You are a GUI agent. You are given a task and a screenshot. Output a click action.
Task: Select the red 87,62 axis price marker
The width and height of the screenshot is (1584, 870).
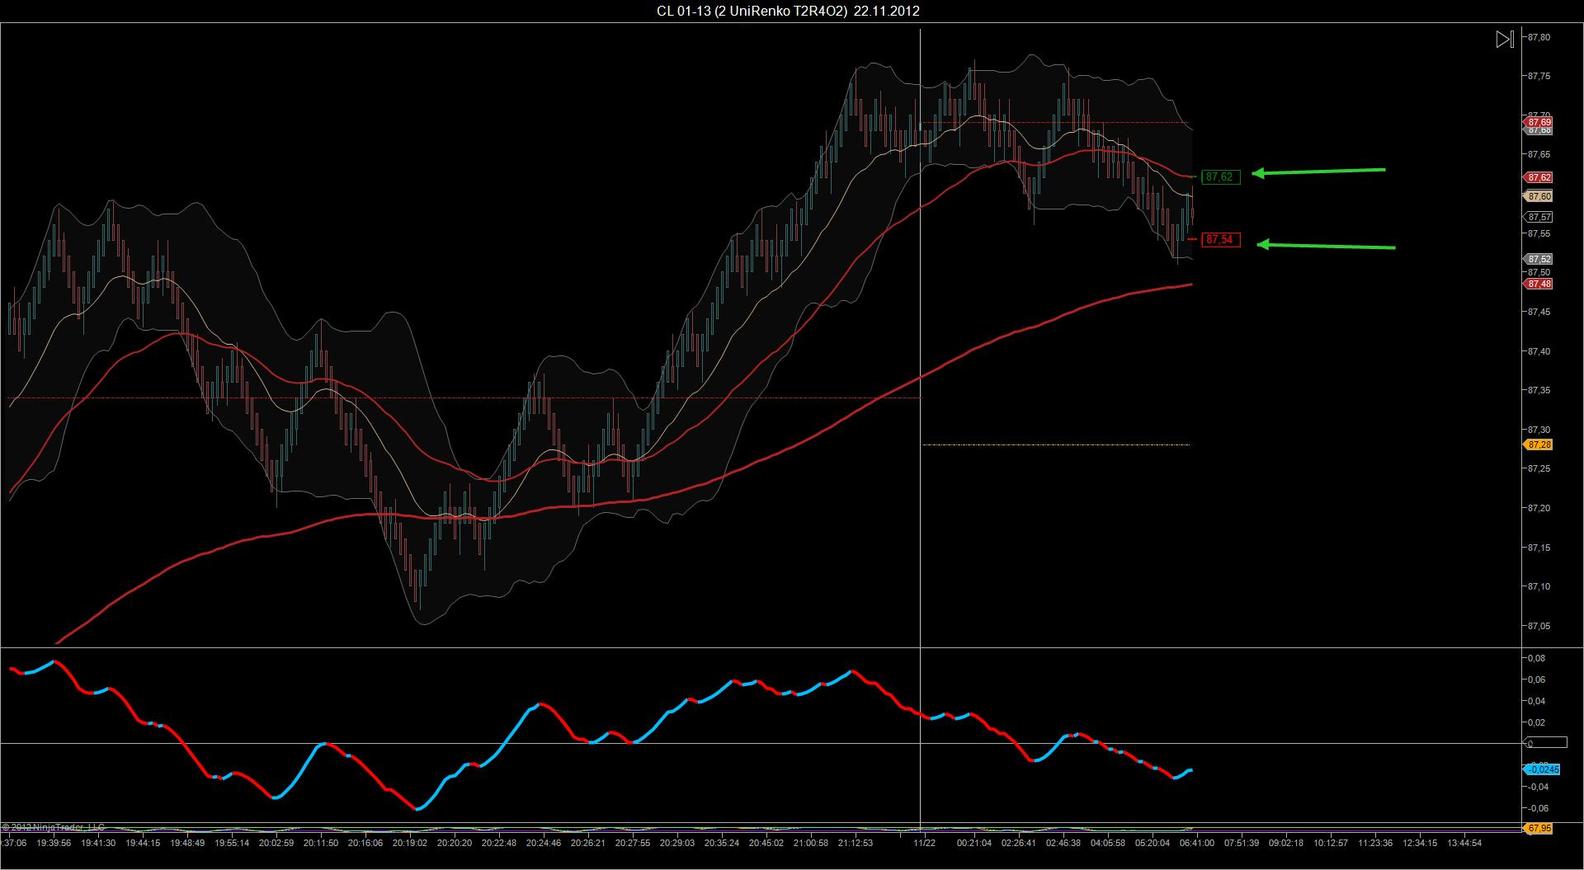click(1539, 177)
